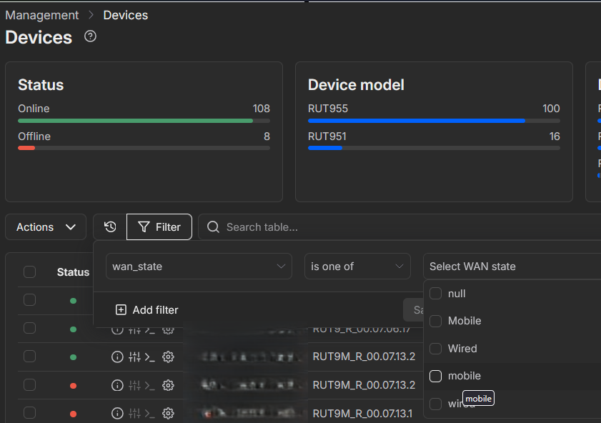Click the RUT951 model label
This screenshot has height=423, width=601.
point(327,136)
